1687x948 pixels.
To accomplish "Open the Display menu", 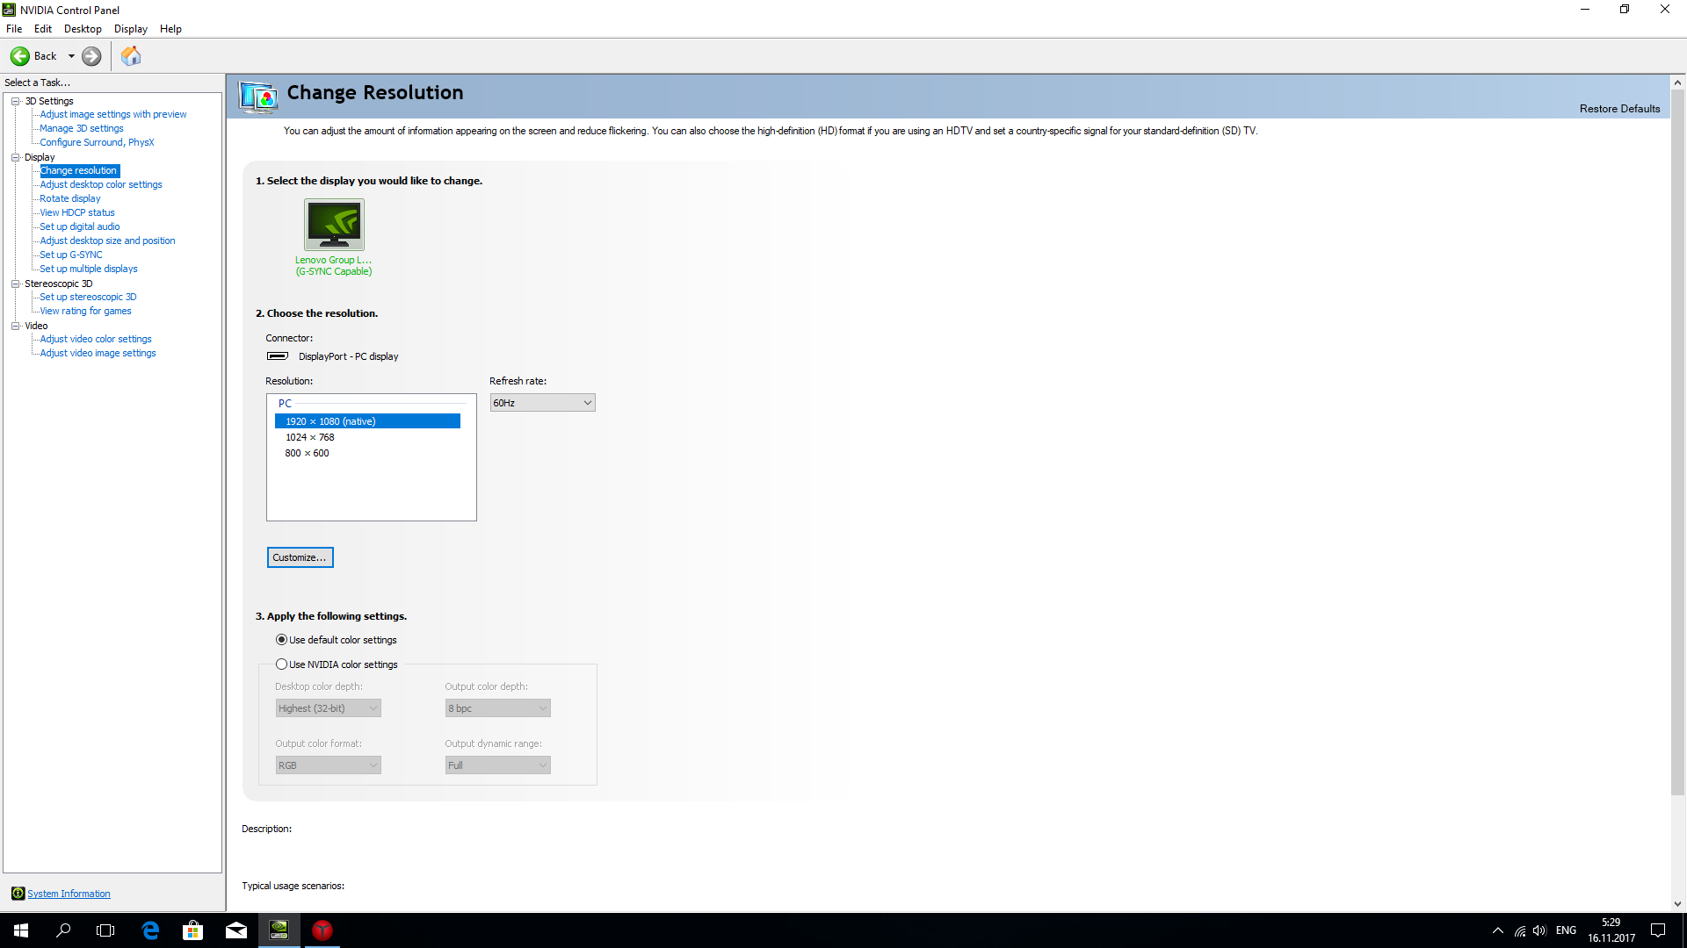I will pos(131,29).
